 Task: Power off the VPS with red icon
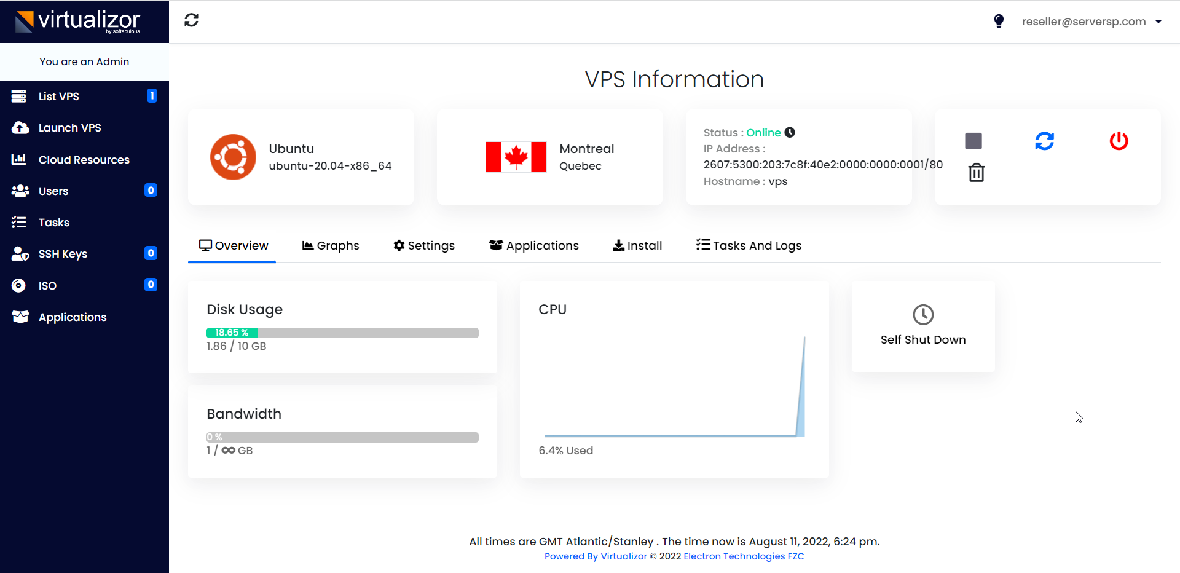(x=1119, y=141)
